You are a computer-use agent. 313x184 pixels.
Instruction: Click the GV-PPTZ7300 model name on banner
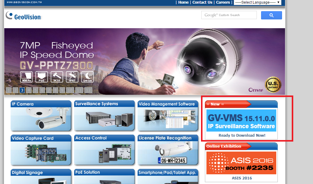57,65
